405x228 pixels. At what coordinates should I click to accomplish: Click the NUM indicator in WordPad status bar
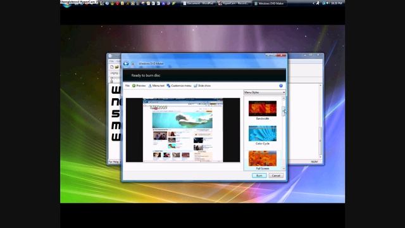[x=315, y=162]
